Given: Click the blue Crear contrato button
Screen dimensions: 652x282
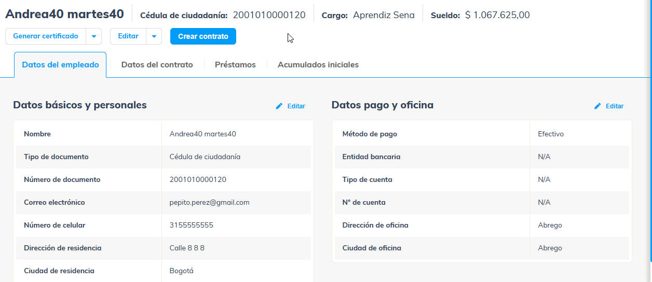Looking at the screenshot, I should point(203,36).
